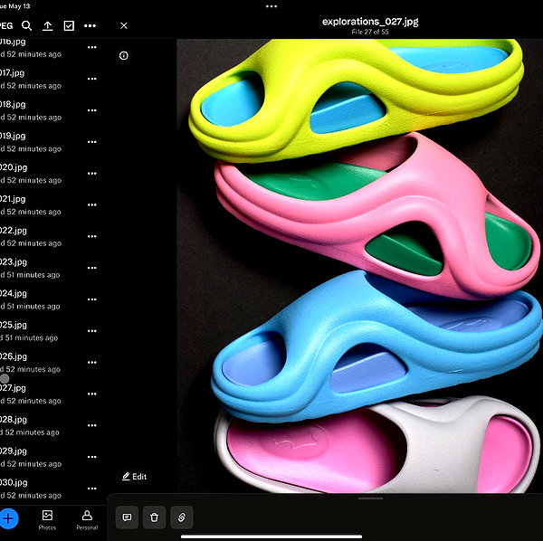Toggle the select-items checkbox icon
Screen dimensions: 543x541
[69, 25]
